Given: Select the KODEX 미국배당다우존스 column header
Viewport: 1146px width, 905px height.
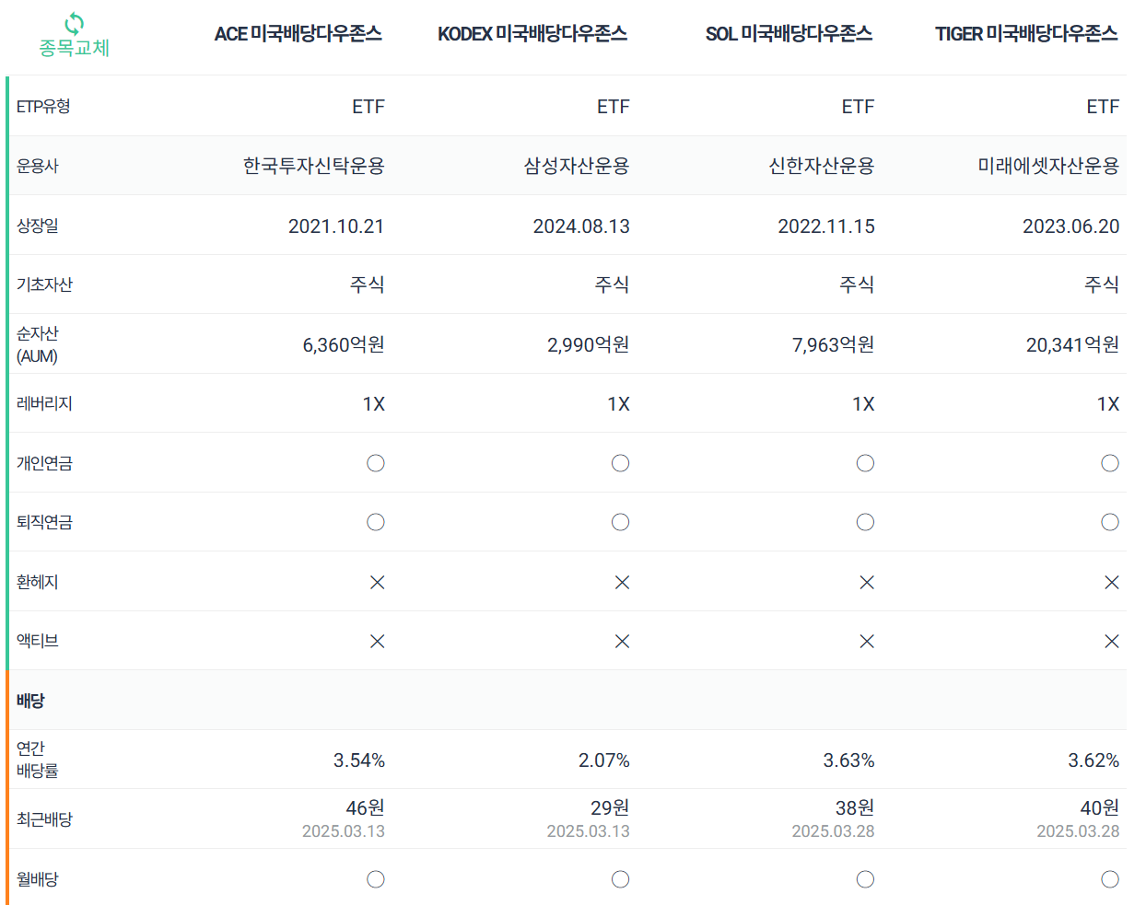Looking at the screenshot, I should pyautogui.click(x=532, y=33).
